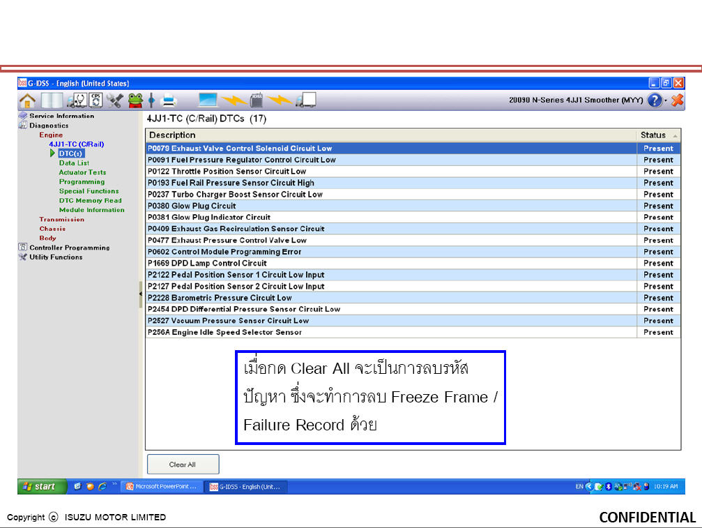Open the help dropdown arrow
The image size is (702, 528).
(x=666, y=100)
